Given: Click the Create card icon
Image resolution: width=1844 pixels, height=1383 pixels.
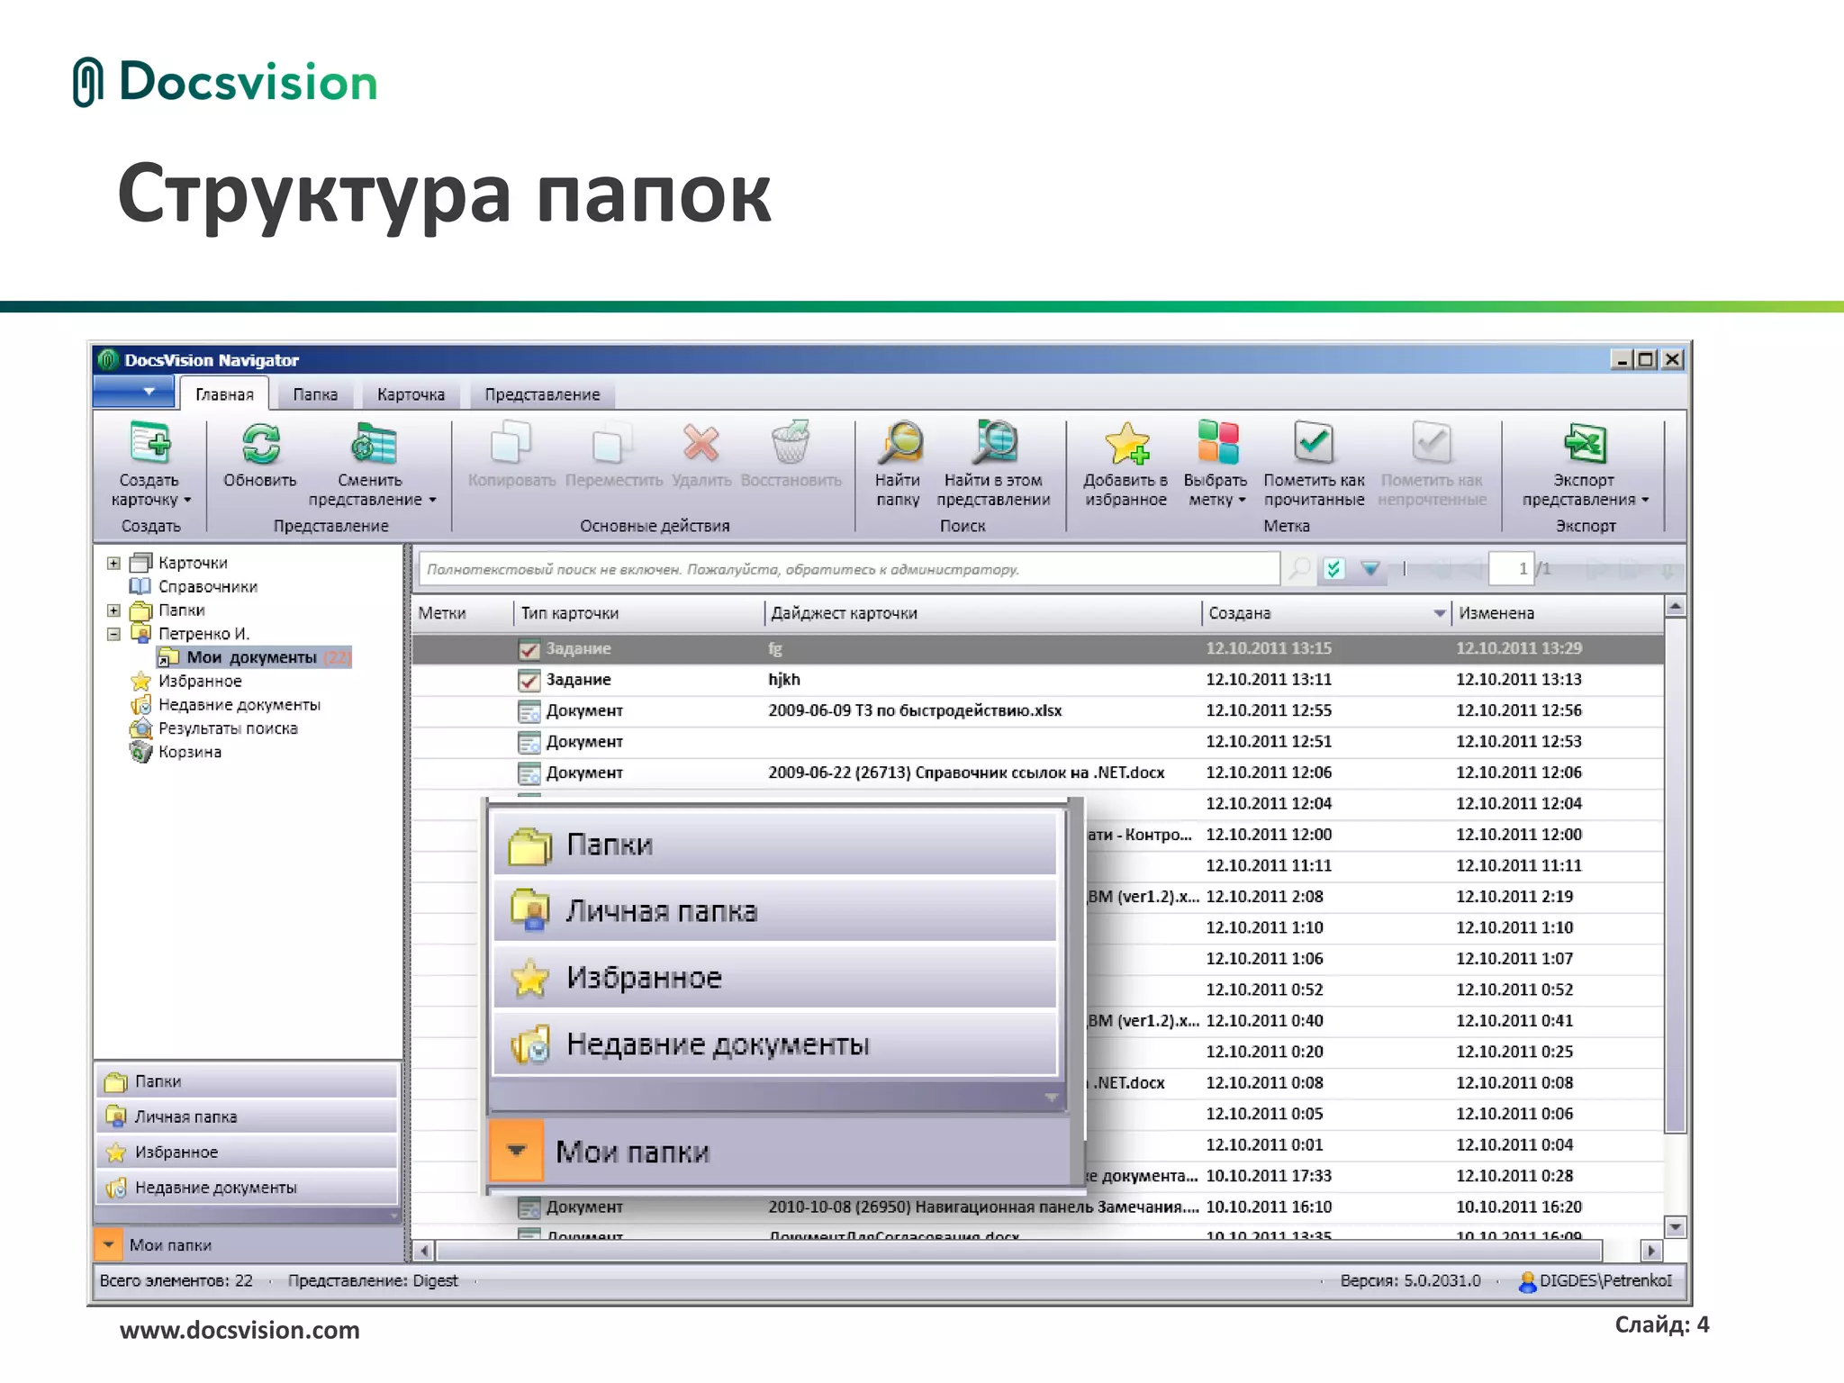Looking at the screenshot, I should [x=149, y=443].
